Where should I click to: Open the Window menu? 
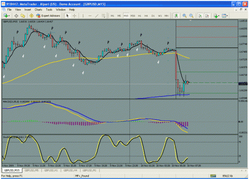point(61,10)
